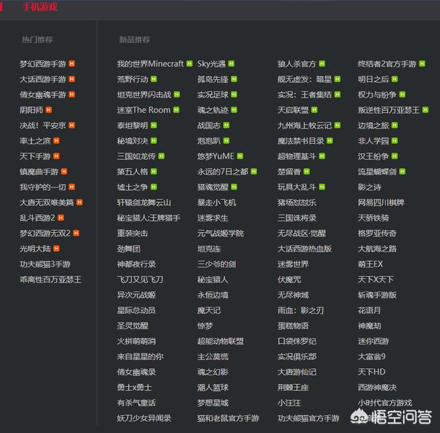
Task: Click the hot badge beside 大唐无双唯美篇
Action: click(80, 202)
